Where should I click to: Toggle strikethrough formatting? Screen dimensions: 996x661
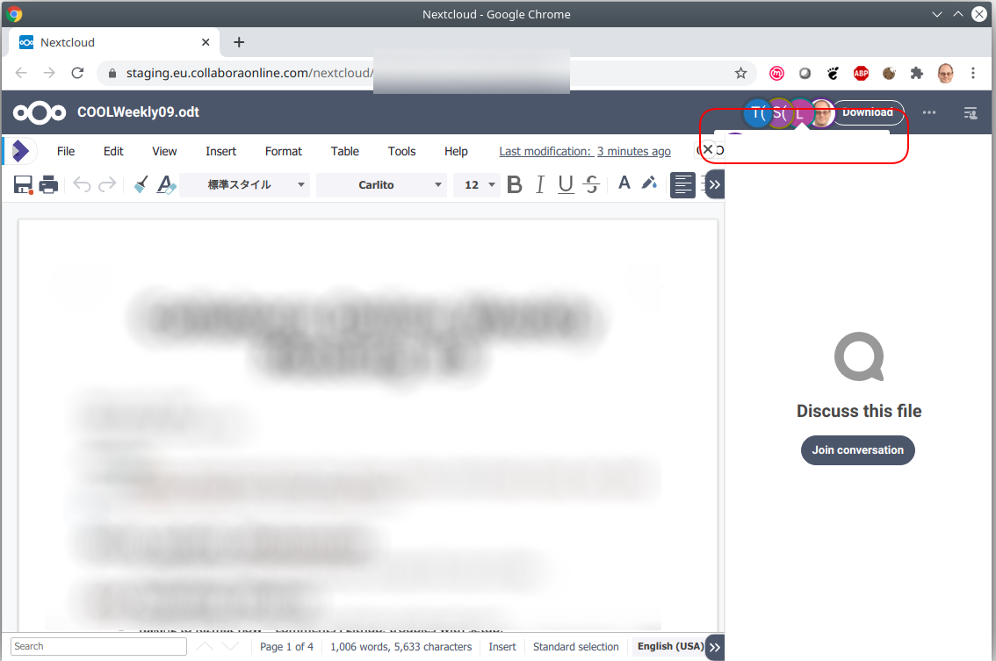(x=591, y=184)
